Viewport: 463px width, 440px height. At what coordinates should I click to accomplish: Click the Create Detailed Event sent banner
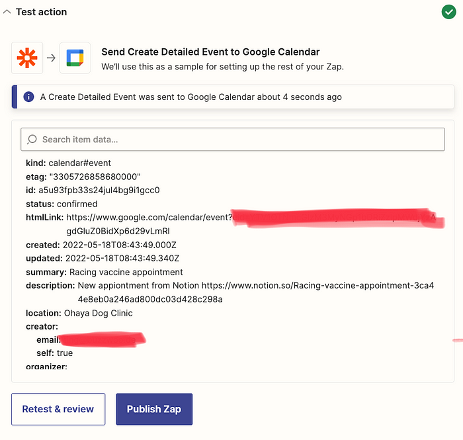(x=233, y=97)
